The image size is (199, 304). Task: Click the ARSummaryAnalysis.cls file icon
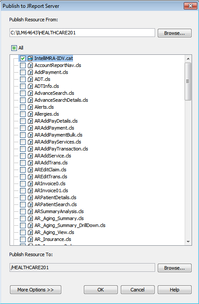coord(30,211)
